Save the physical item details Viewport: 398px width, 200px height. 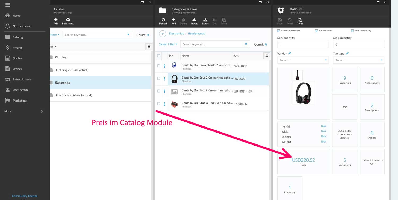click(280, 21)
